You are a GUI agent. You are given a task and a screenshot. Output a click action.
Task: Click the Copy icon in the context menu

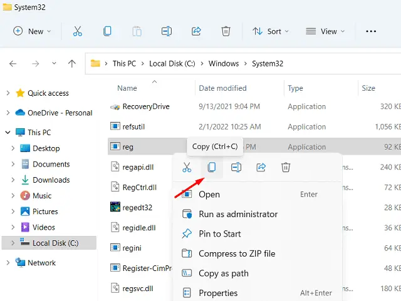coord(211,167)
